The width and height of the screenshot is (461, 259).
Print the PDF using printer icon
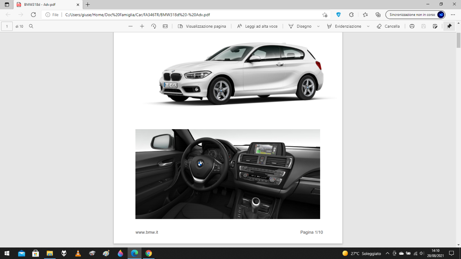(412, 26)
